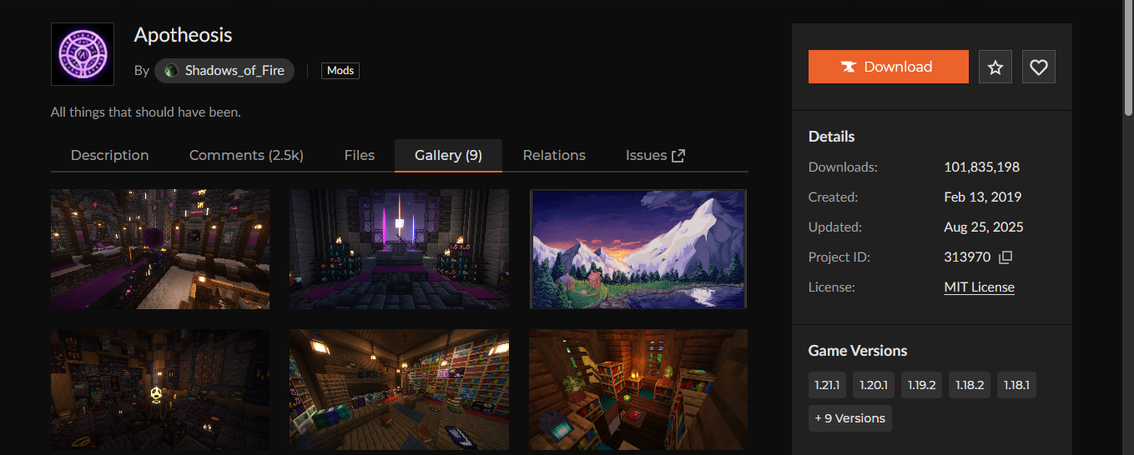Open the MIT License link
The width and height of the screenshot is (1134, 455).
[x=979, y=287]
